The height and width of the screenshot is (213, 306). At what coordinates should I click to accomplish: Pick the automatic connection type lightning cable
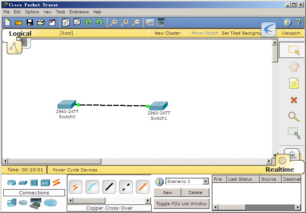click(76, 187)
